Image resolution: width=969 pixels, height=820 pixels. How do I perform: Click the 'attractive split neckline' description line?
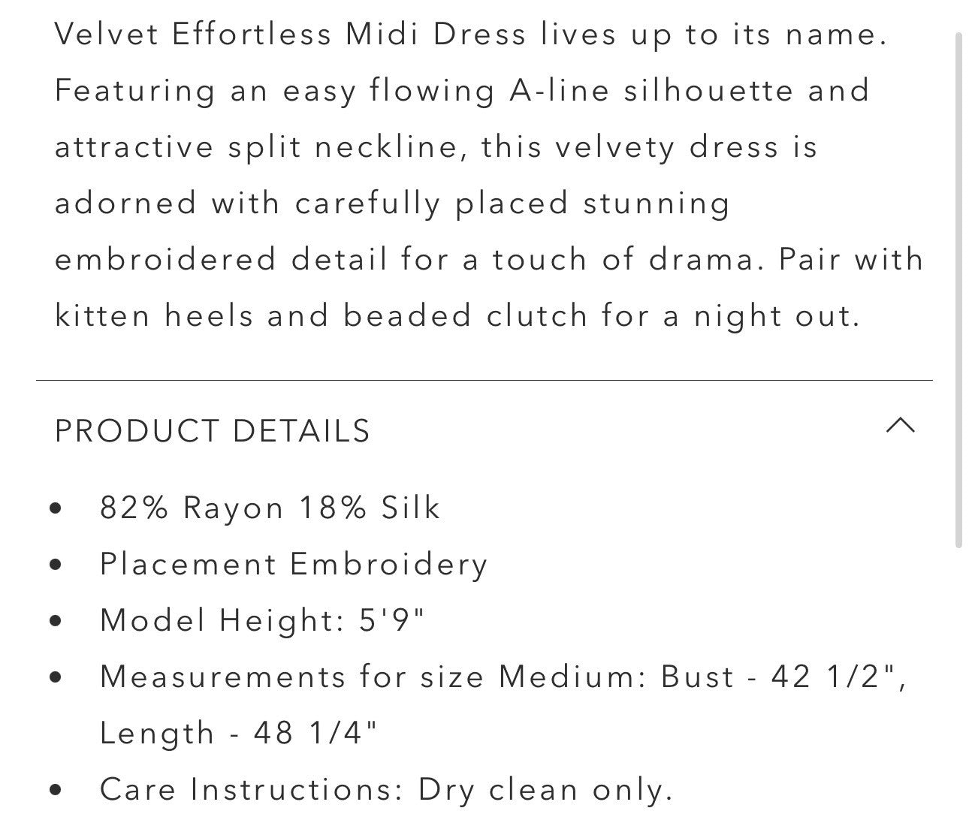tap(436, 147)
